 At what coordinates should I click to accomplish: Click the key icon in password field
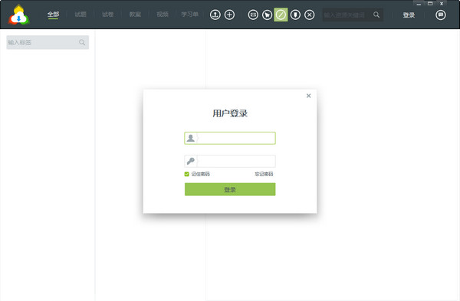(191, 161)
